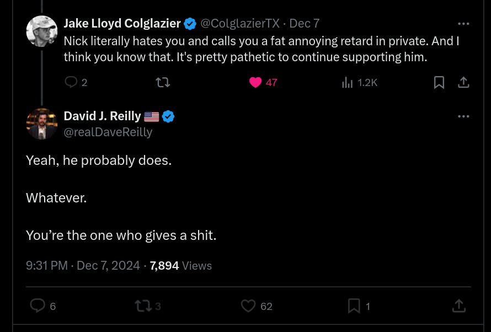Open David J. Reilly's avatar
This screenshot has width=491, height=332.
pyautogui.click(x=42, y=124)
